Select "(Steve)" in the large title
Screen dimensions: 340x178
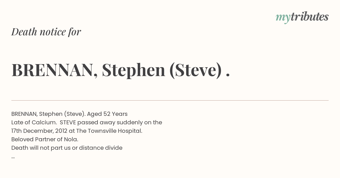click(195, 70)
